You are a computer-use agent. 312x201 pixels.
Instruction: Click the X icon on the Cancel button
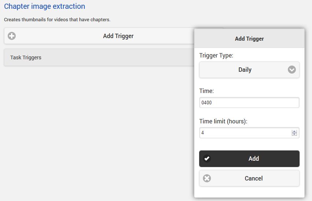point(207,178)
